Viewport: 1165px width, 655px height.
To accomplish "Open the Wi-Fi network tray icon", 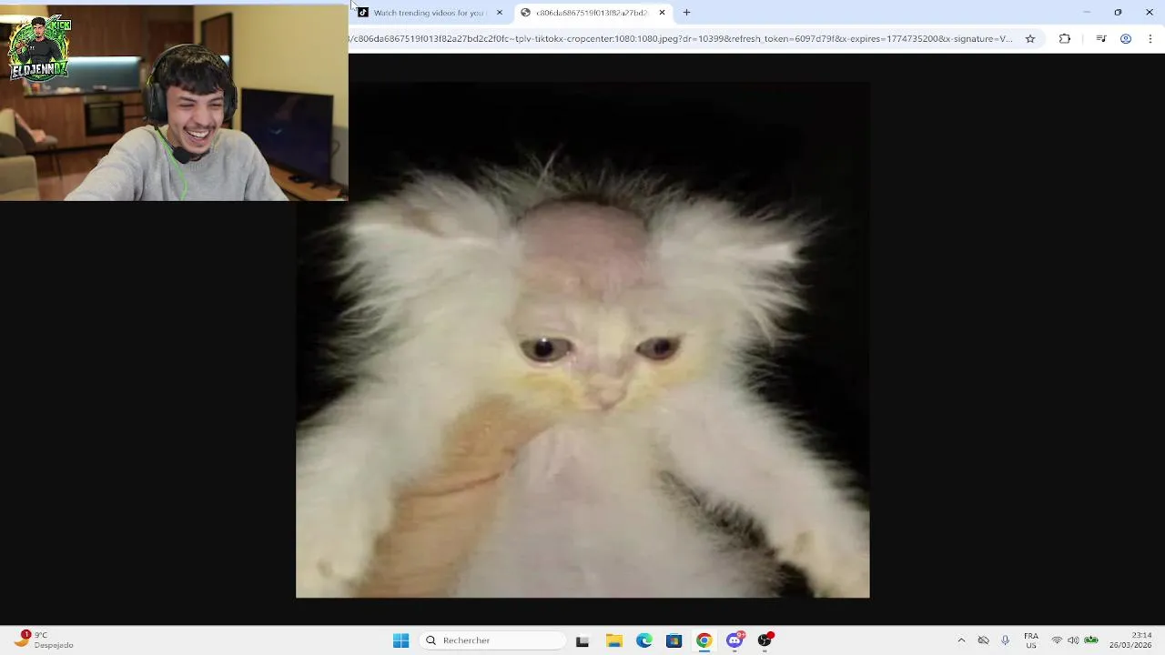I will click(x=1057, y=640).
